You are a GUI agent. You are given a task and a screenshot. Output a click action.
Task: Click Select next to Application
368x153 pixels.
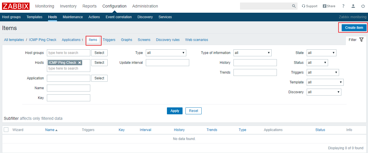tap(99, 78)
